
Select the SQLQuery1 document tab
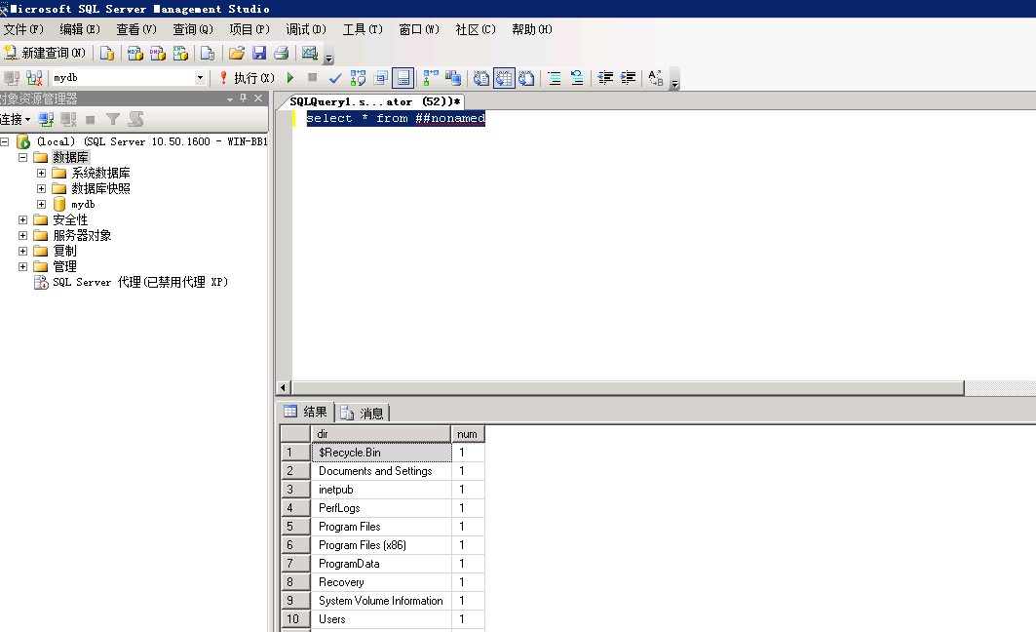374,101
